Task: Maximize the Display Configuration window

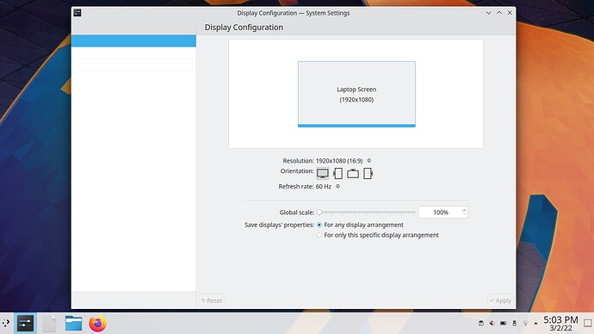Action: point(499,13)
